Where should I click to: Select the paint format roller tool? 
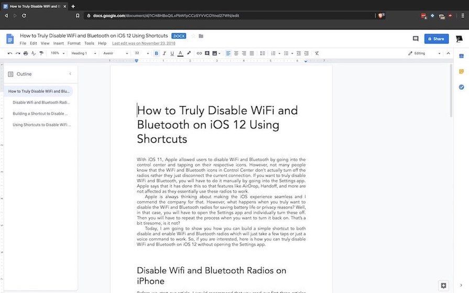coord(41,53)
